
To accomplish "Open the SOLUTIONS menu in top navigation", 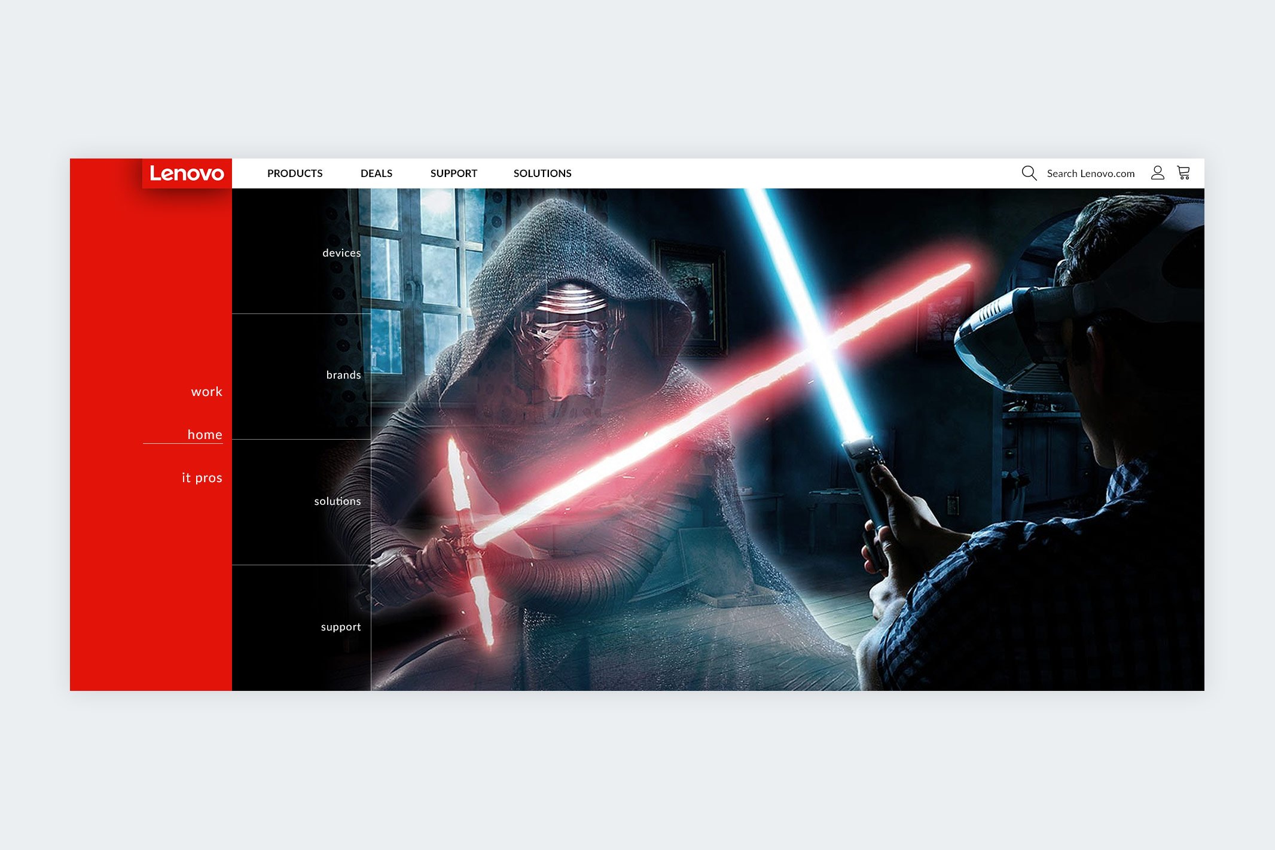I will pyautogui.click(x=542, y=173).
